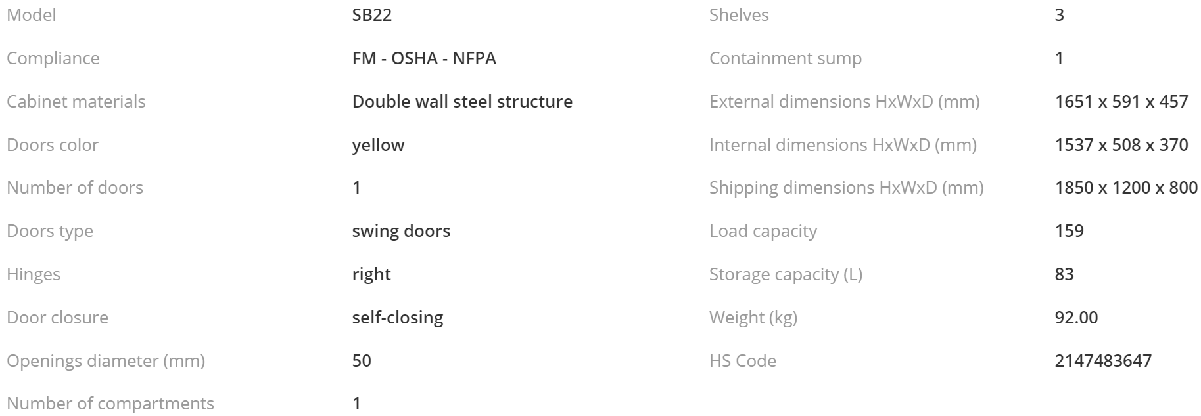Image resolution: width=1201 pixels, height=416 pixels.
Task: Click the Number of doors label
Action: pyautogui.click(x=75, y=188)
